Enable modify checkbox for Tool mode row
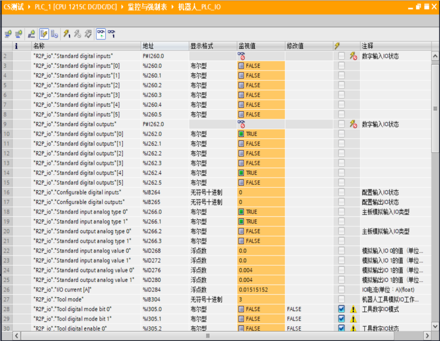The height and width of the screenshot is (341, 440). (x=341, y=300)
